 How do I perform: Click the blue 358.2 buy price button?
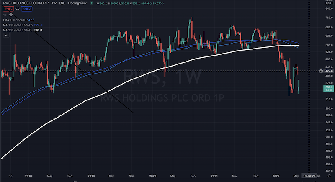(x=27, y=9)
